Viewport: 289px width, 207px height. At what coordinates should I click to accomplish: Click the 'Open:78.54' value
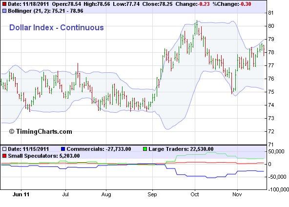click(66, 4)
